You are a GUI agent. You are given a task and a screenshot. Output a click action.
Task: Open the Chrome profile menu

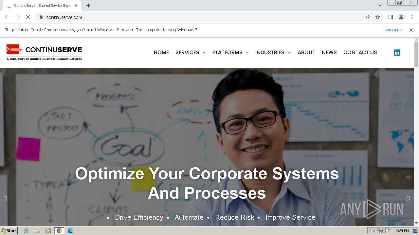401,17
